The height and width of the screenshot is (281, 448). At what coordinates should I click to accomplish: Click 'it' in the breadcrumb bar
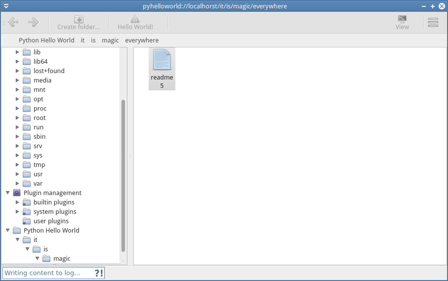[x=82, y=40]
